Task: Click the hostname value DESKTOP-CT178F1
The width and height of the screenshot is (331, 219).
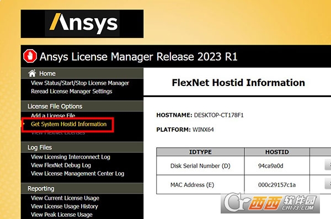Action: point(218,115)
